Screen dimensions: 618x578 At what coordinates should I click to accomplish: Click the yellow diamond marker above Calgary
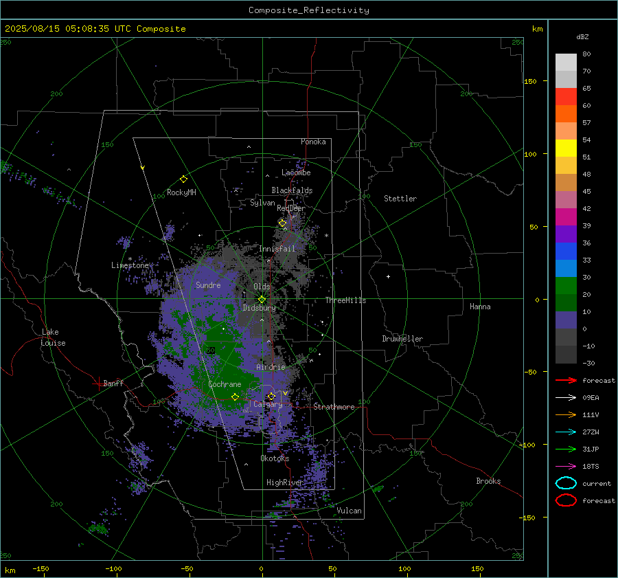tap(271, 396)
